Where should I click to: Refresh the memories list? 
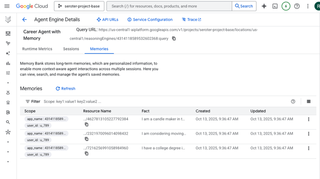click(65, 88)
